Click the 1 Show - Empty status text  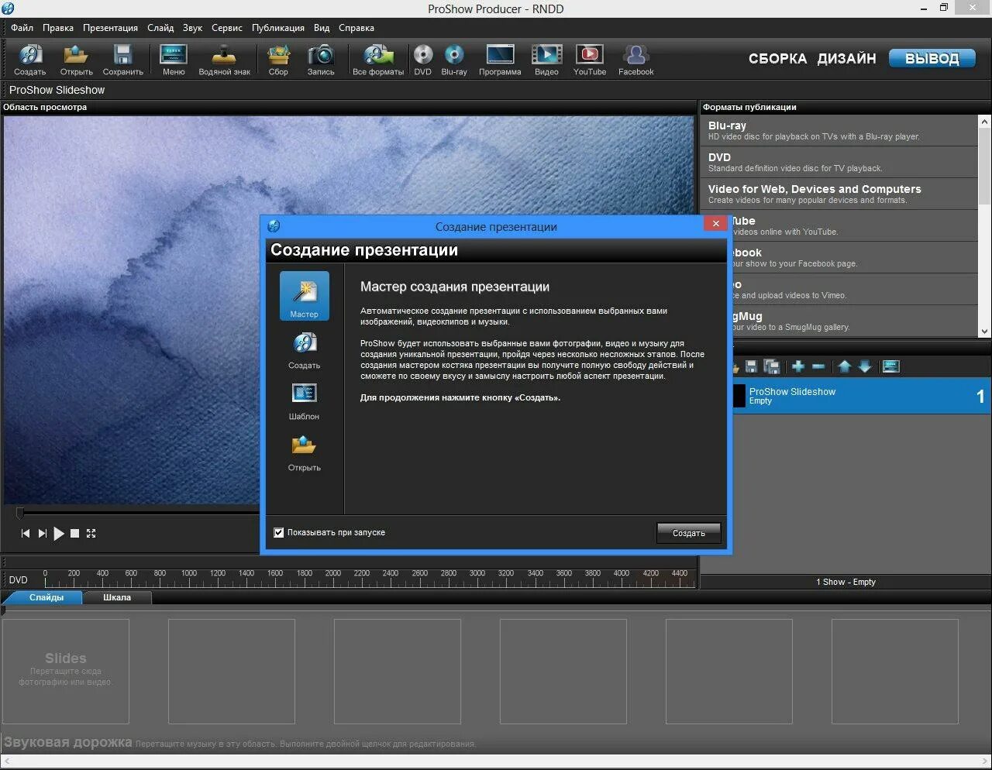(x=846, y=582)
